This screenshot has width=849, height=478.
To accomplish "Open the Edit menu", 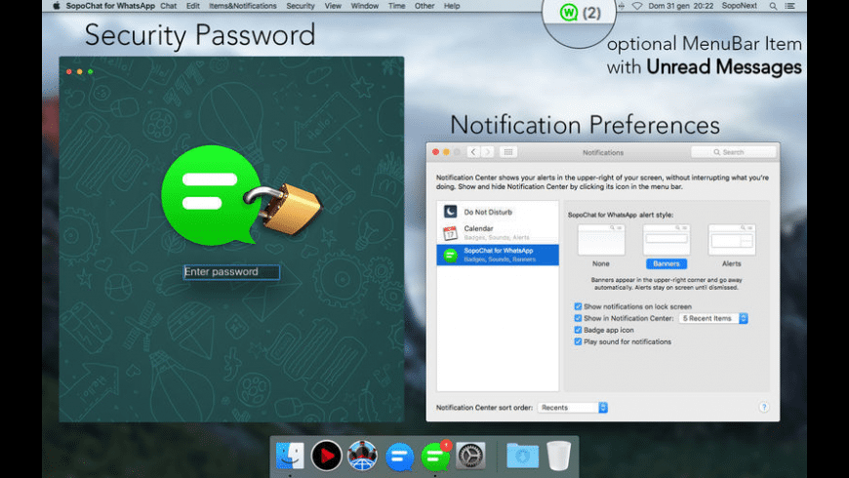I will [193, 6].
